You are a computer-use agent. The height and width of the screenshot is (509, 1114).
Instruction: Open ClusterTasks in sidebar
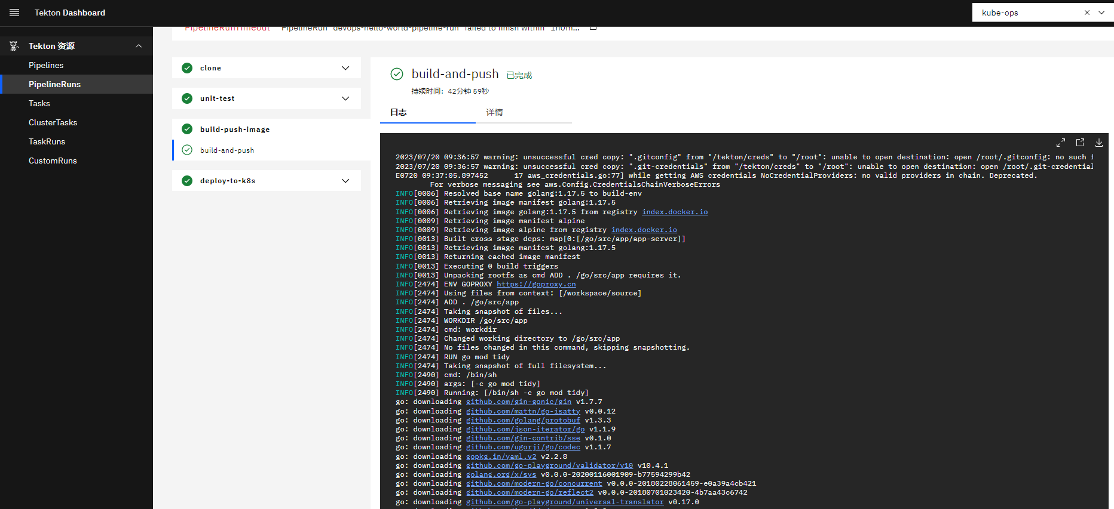pos(76,122)
